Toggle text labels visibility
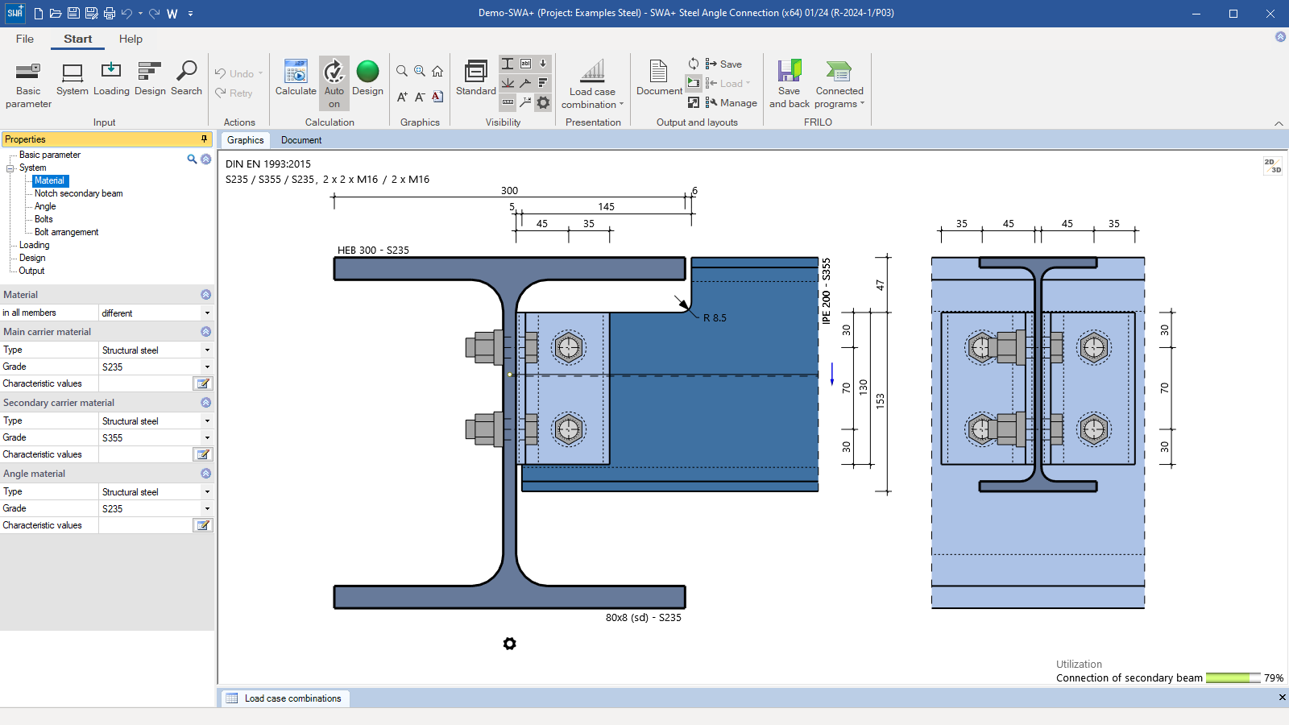Viewport: 1289px width, 725px height. (x=525, y=64)
